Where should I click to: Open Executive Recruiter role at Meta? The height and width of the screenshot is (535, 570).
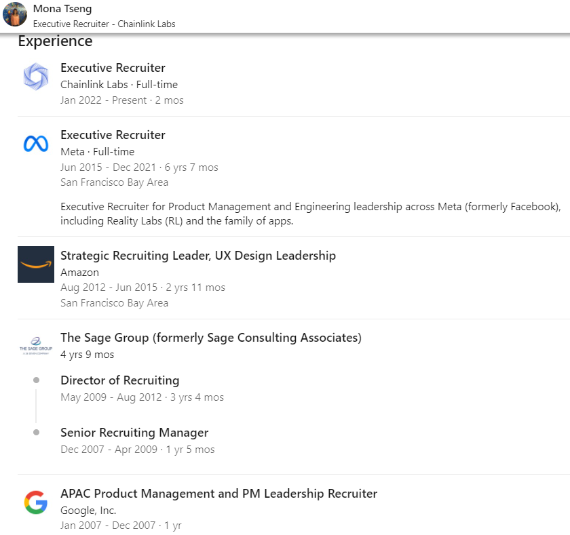113,135
